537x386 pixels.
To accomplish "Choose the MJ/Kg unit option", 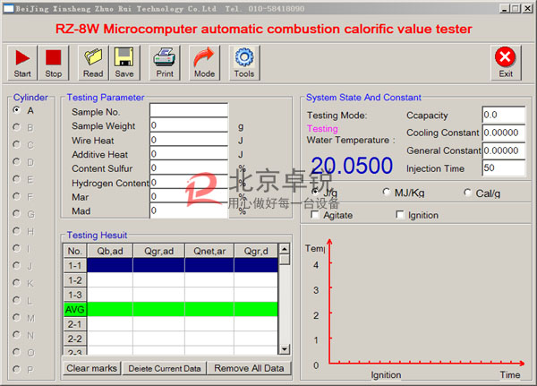I will pos(386,192).
